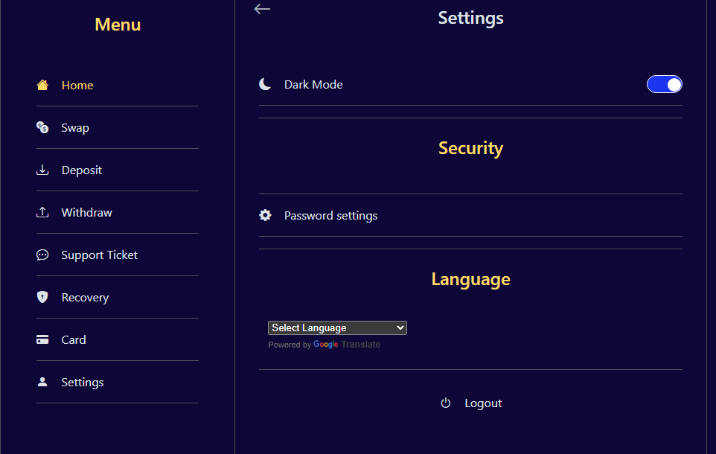Click the Withdraw upload arrow icon
The width and height of the screenshot is (716, 454).
coord(42,212)
